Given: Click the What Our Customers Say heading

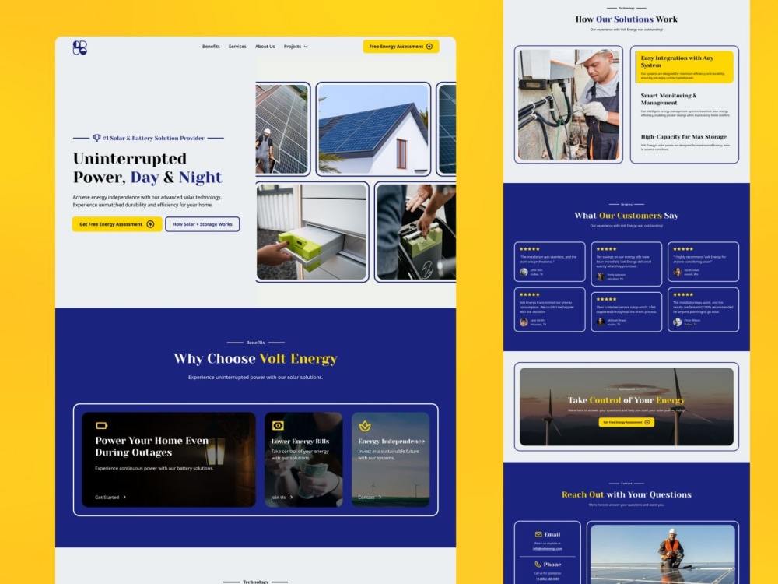Looking at the screenshot, I should tap(626, 216).
